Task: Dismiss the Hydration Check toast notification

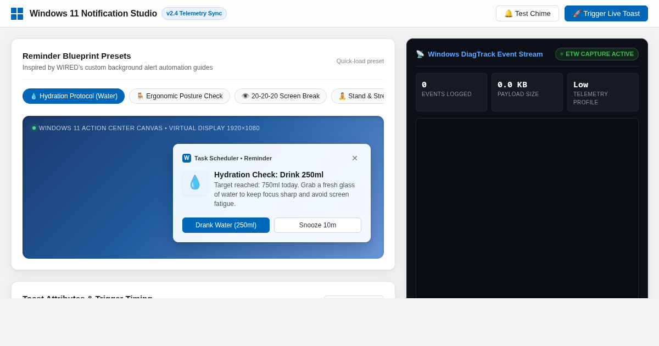Action: tap(355, 158)
